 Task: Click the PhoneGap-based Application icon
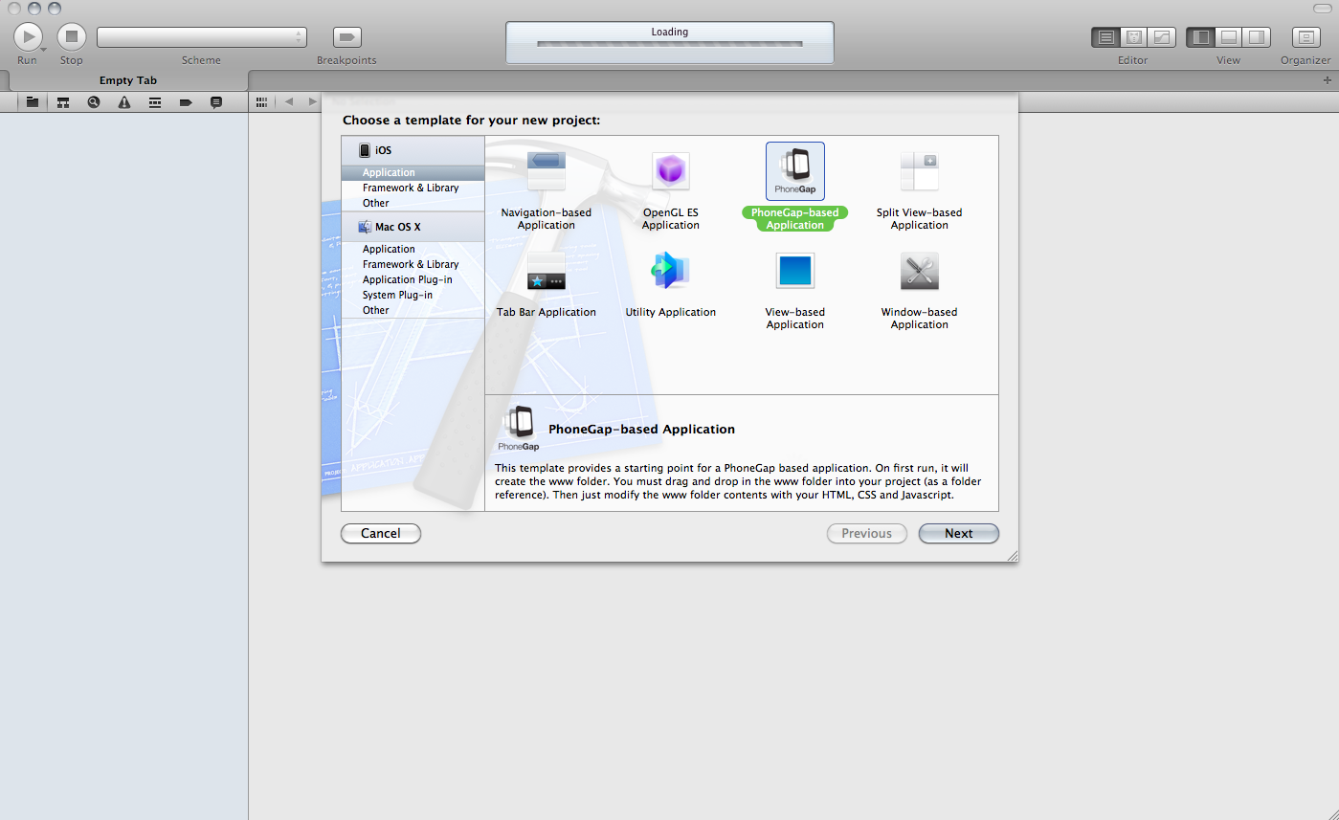point(794,172)
